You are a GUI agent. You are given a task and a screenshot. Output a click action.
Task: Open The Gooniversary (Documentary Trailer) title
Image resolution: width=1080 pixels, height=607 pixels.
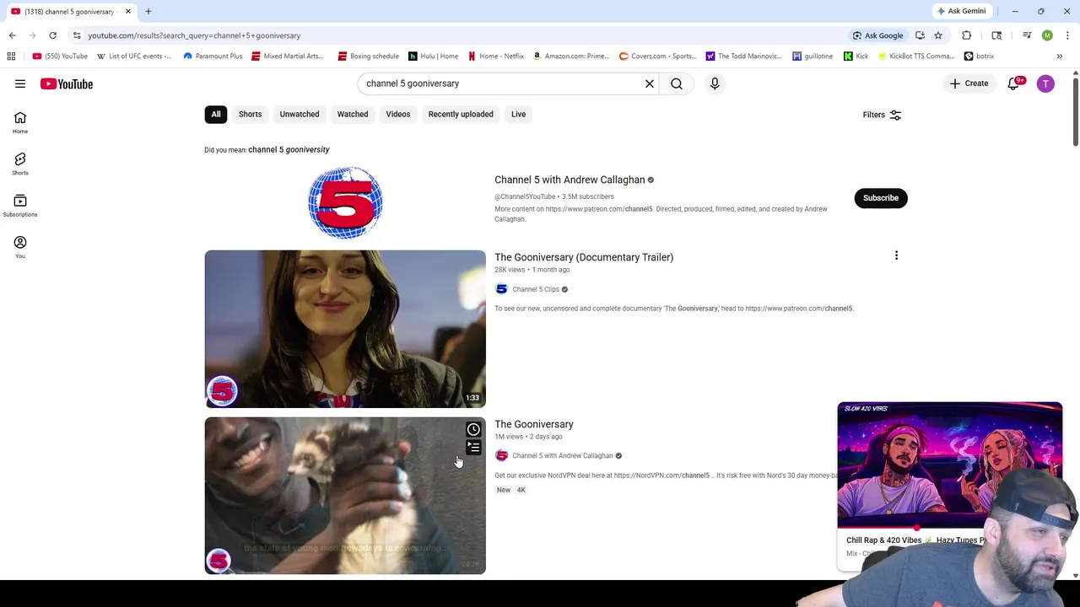[584, 257]
